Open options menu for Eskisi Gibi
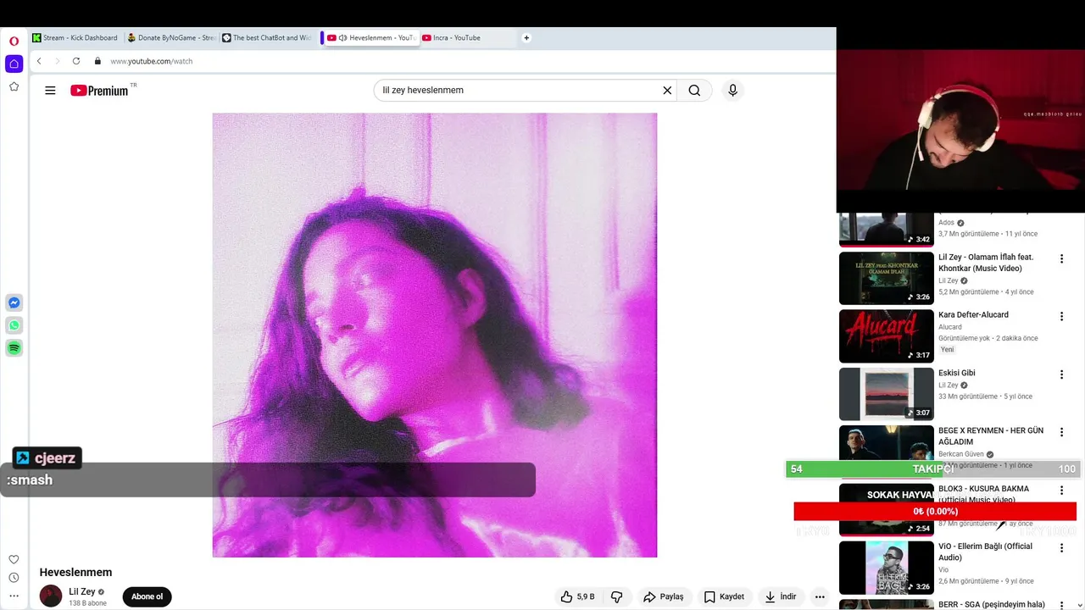 coord(1061,374)
